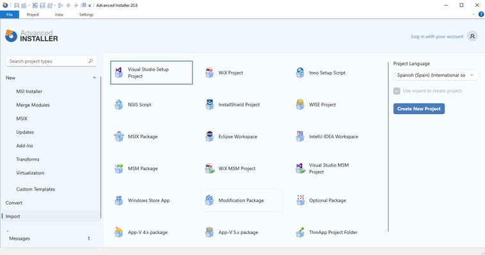485x255 pixels.
Task: Click the Forward arrow in quick access toolbar
Action: [76, 5]
